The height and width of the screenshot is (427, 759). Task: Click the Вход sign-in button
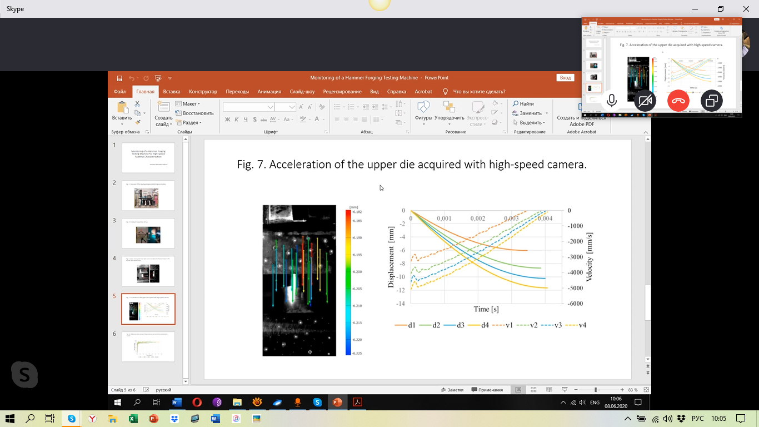pyautogui.click(x=565, y=78)
